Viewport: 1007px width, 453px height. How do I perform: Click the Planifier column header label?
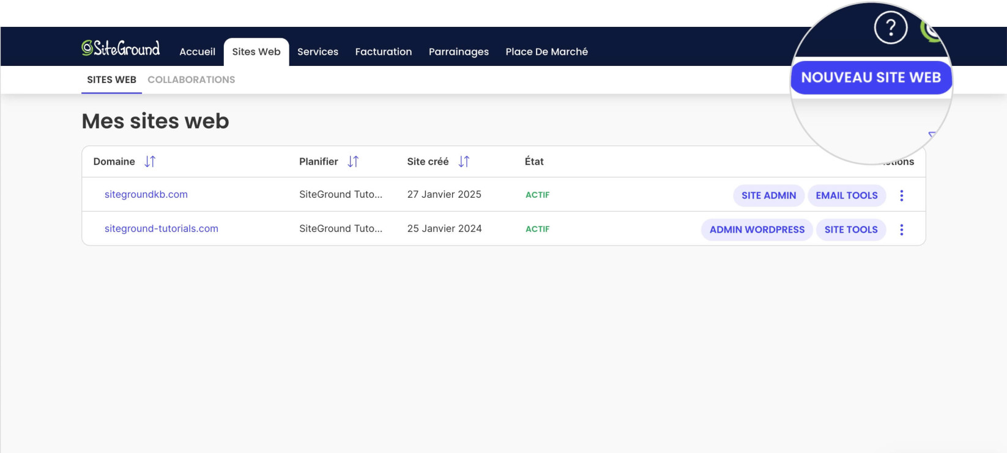pos(319,162)
